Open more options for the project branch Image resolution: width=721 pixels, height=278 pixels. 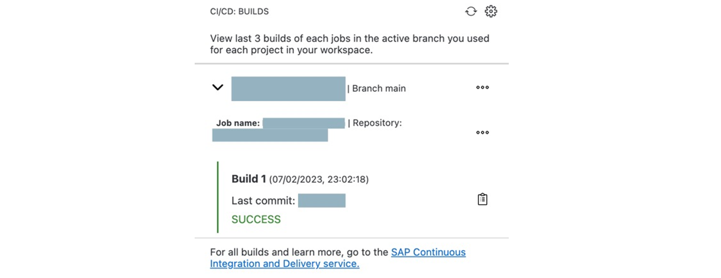click(x=483, y=87)
